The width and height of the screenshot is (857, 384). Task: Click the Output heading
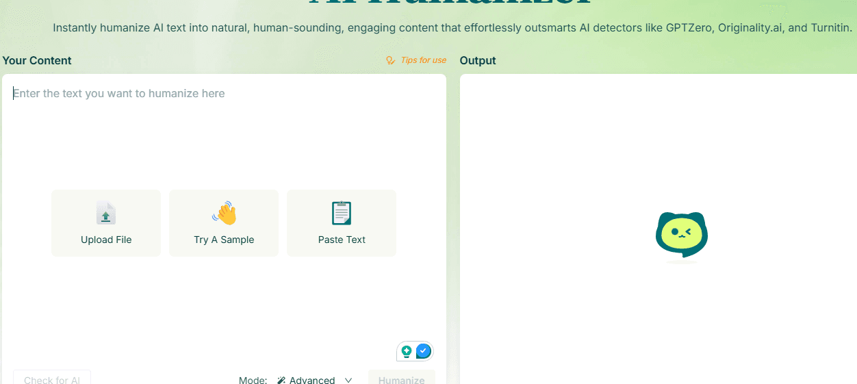(478, 60)
